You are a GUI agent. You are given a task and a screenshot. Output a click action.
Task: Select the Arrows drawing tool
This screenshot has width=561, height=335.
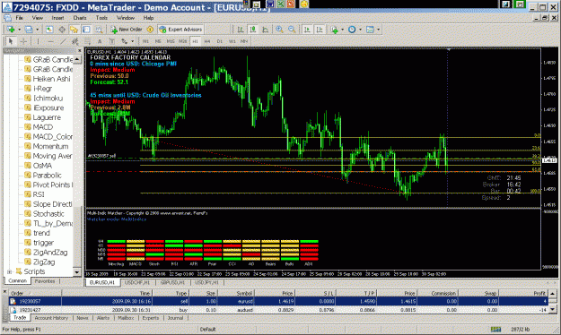(x=124, y=41)
